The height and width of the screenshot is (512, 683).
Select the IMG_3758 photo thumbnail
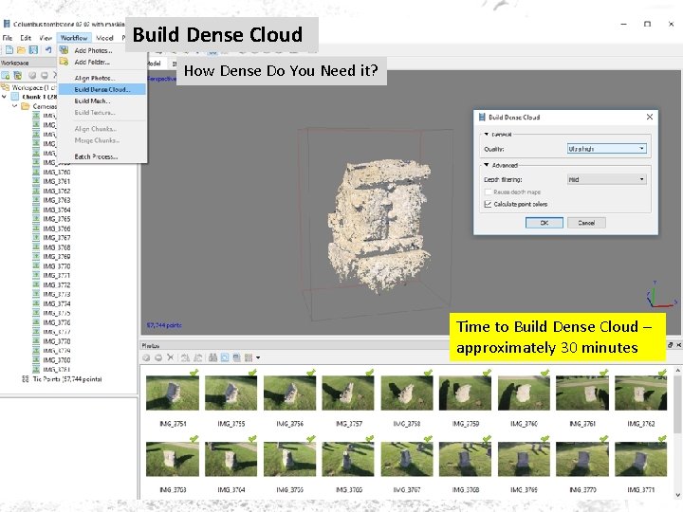[407, 393]
